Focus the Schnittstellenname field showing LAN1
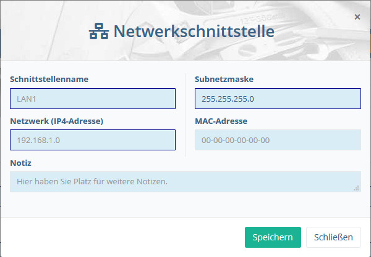The image size is (371, 257). (93, 99)
